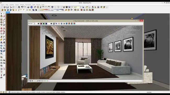Image resolution: width=170 pixels, height=95 pixels.
Task: Click the rendered image in frame buffer
Action: tap(86, 52)
